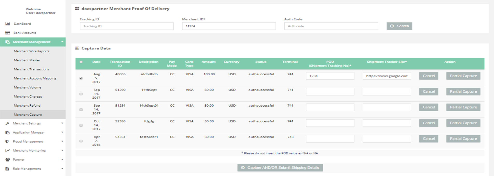Open Merchant Wire Reports submenu item

(31, 51)
